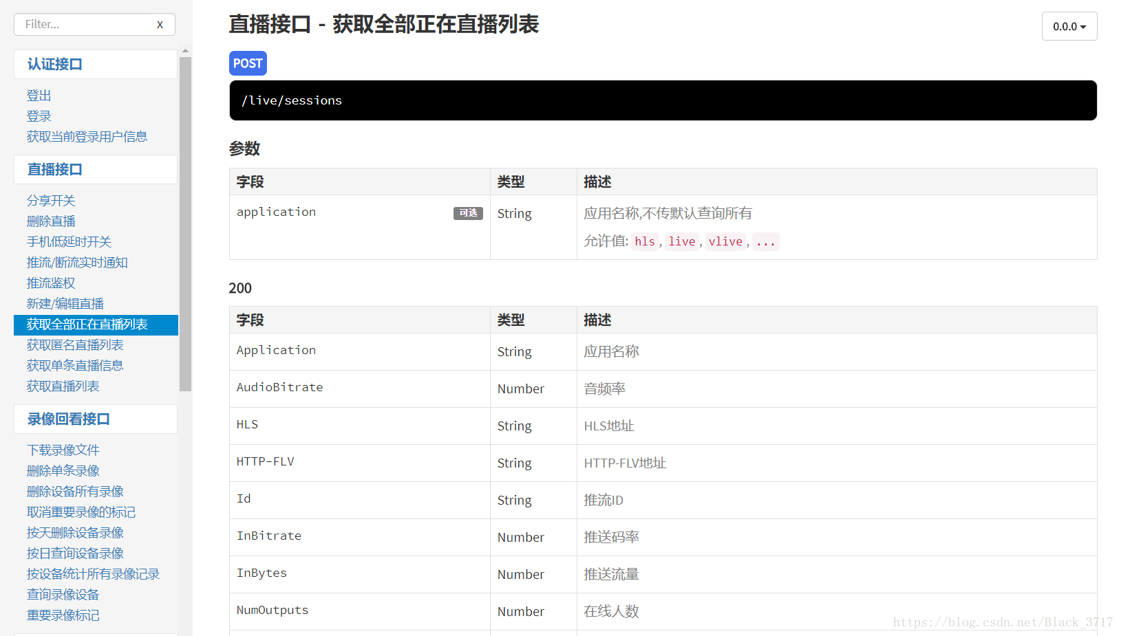1121x636 pixels.
Task: Click the AudioBitrate response field
Action: 279,388
